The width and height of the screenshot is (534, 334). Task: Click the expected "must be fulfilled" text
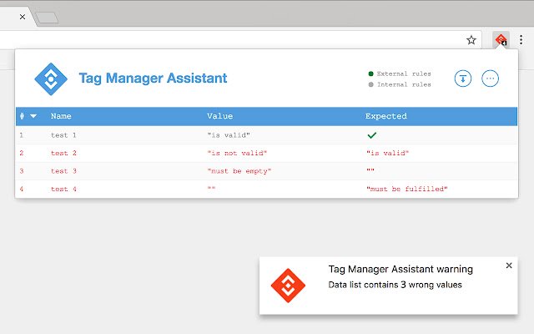coord(407,190)
